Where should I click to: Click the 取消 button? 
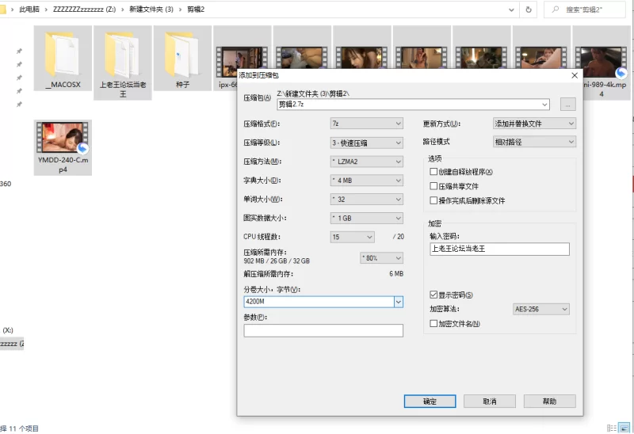point(490,402)
